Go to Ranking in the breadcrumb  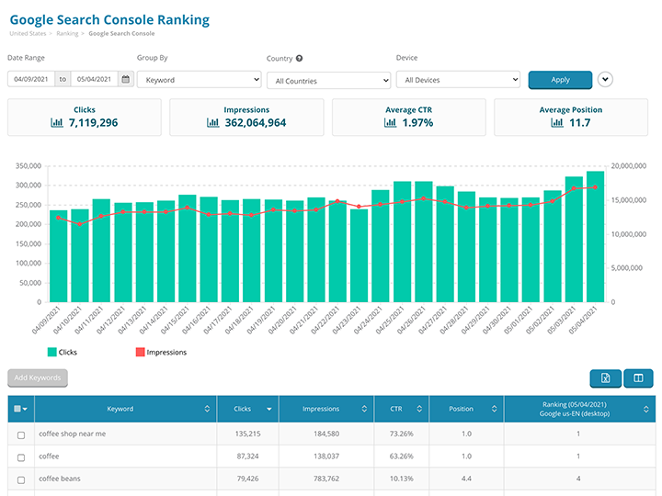click(x=67, y=33)
